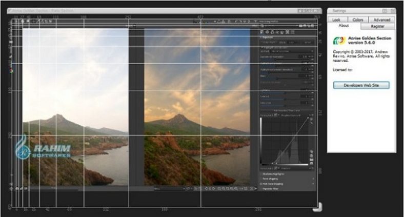Click the Chrome icon on the left strip
The height and width of the screenshot is (217, 404).
tap(11, 71)
